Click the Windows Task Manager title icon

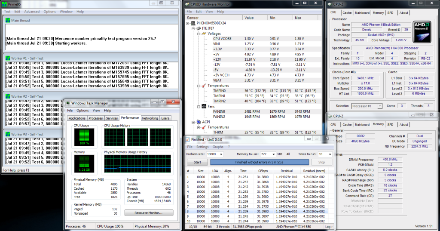point(68,103)
